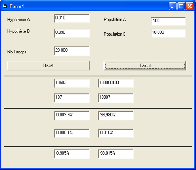Select the Population A text box

(168, 21)
